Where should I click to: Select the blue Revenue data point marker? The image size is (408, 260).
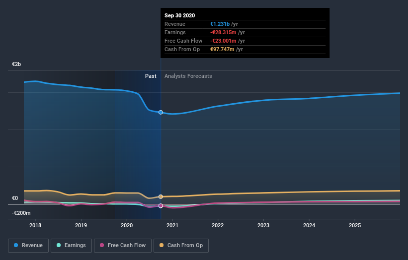coord(161,112)
